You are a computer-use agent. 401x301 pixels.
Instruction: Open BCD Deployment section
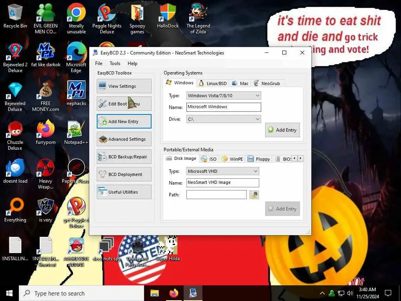pos(124,174)
